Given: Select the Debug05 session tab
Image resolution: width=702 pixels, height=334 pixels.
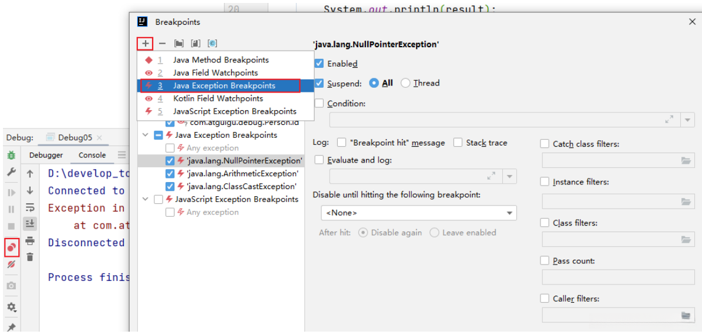Looking at the screenshot, I should click(x=75, y=137).
